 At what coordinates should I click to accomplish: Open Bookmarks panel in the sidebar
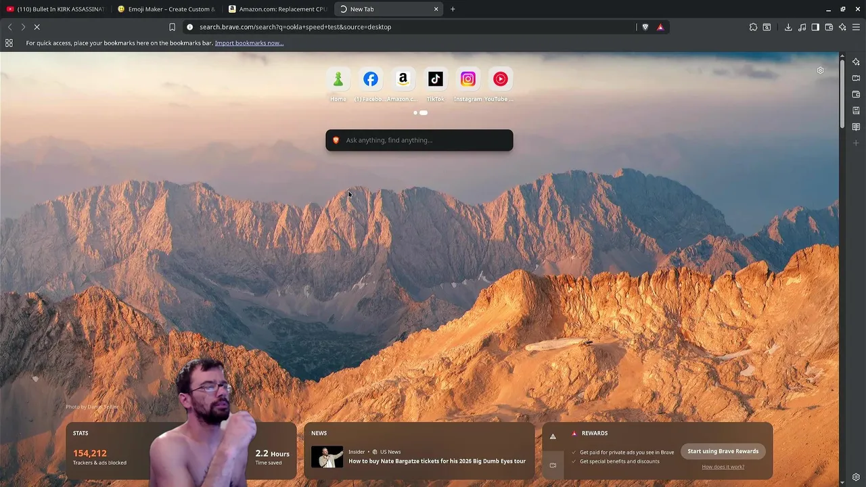pyautogui.click(x=856, y=110)
